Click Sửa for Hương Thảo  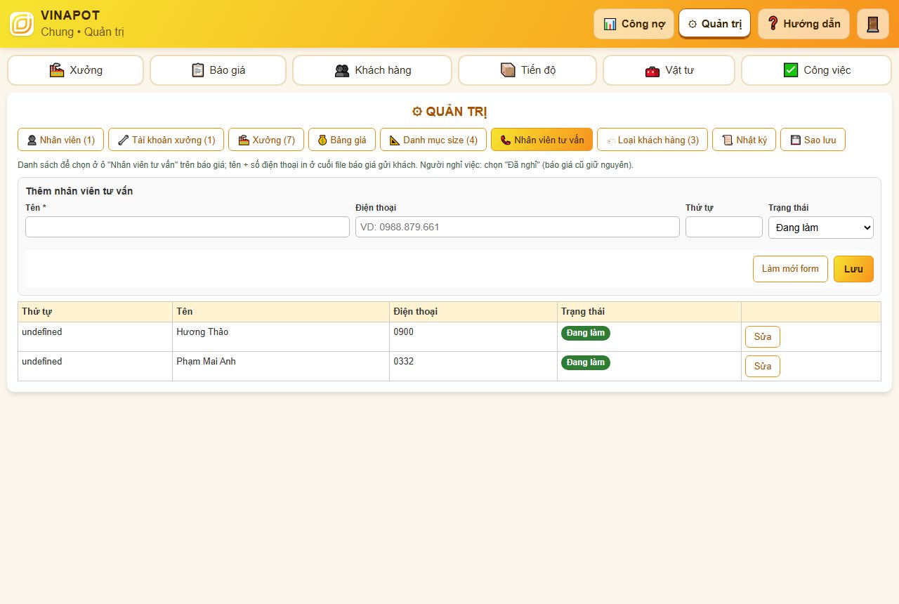click(x=763, y=337)
